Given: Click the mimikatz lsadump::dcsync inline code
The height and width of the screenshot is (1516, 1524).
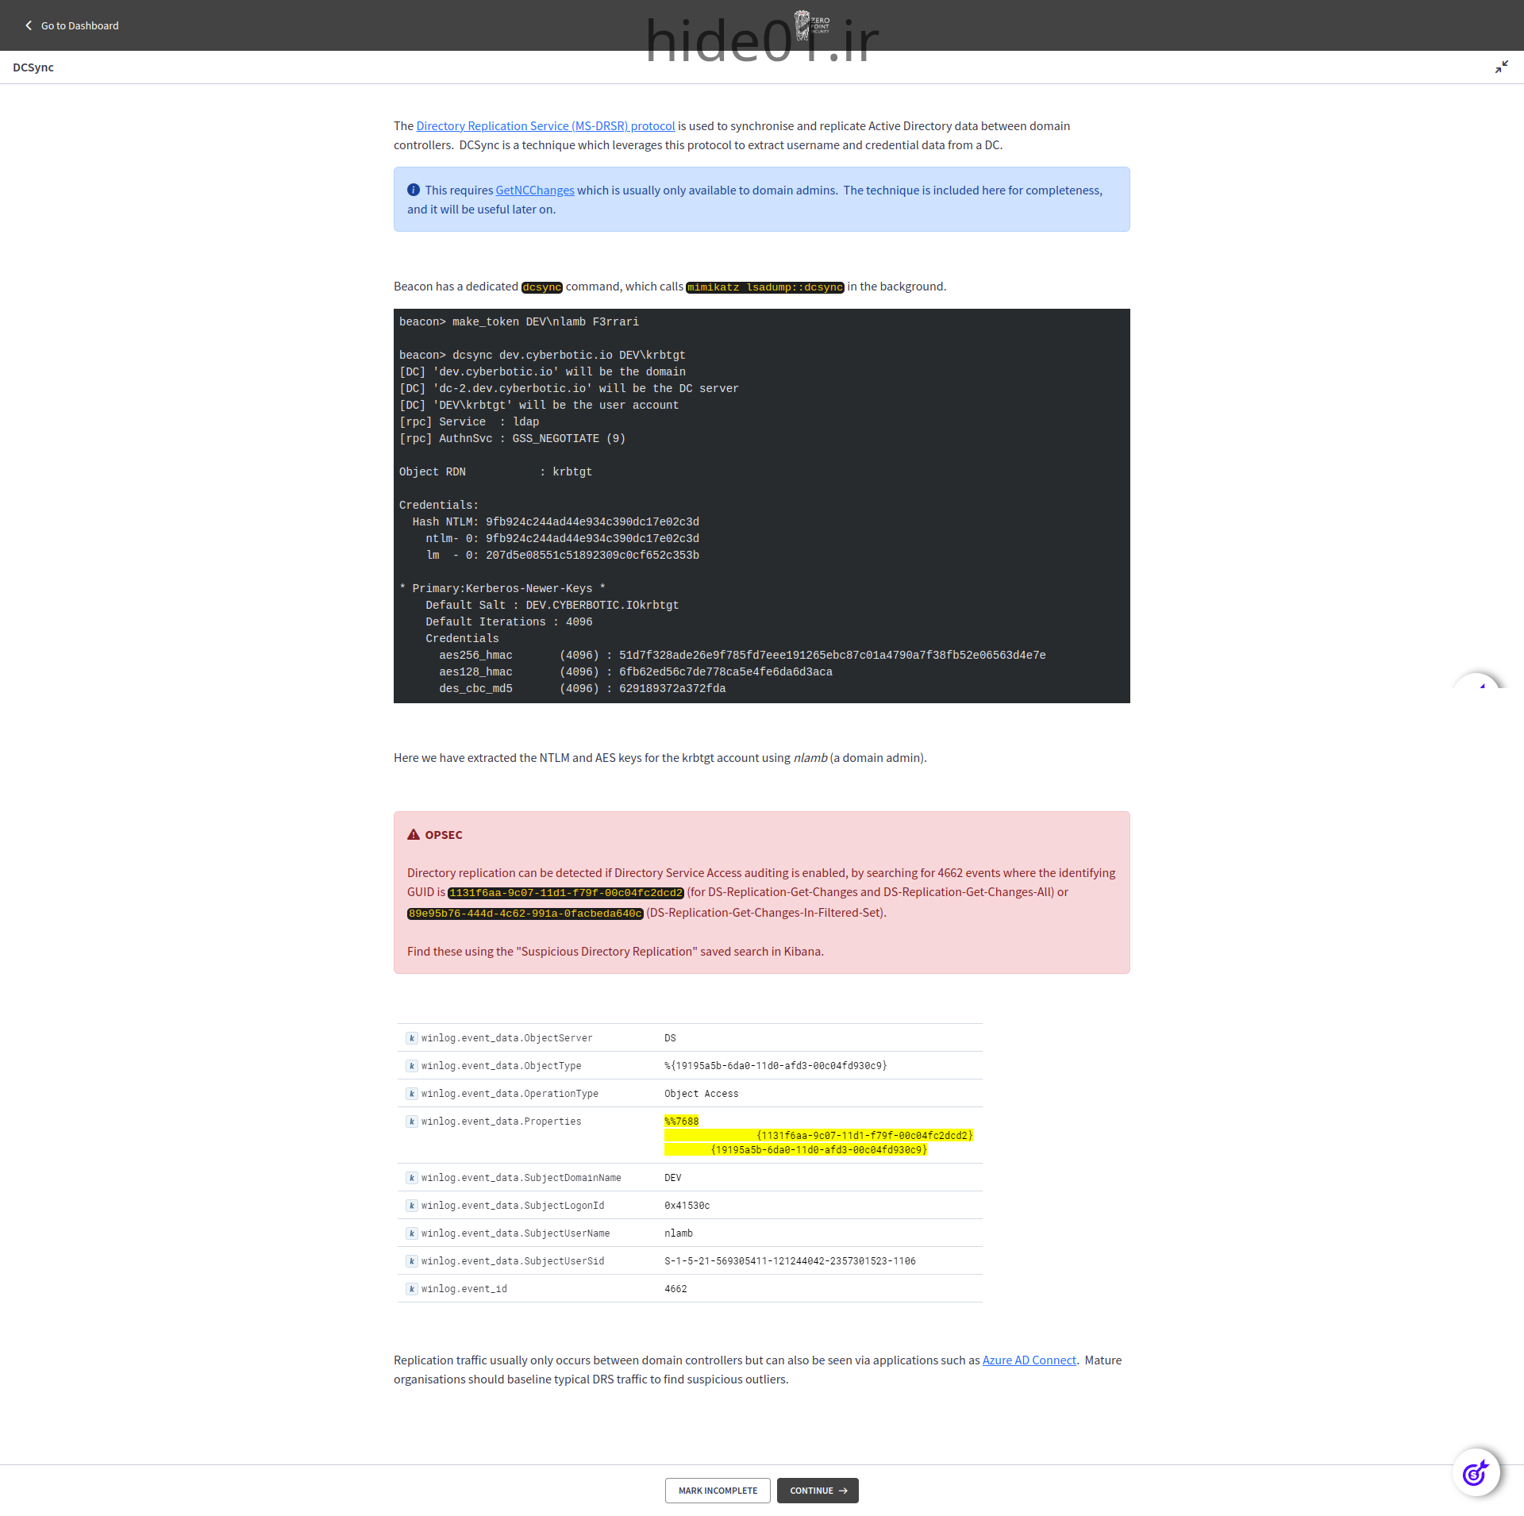Looking at the screenshot, I should click(765, 287).
